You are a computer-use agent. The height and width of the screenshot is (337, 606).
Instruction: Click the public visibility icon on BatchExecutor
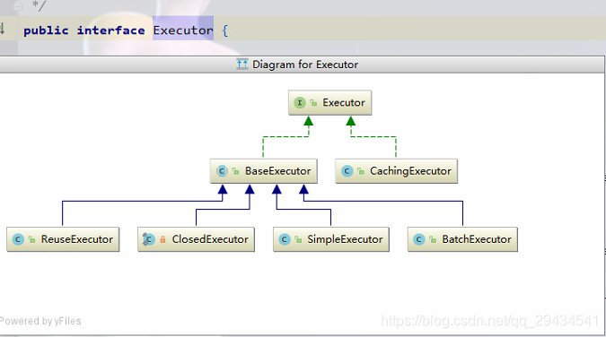(433, 239)
